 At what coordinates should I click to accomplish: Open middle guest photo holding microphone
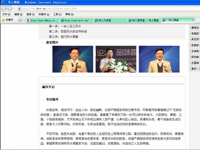point(116,59)
